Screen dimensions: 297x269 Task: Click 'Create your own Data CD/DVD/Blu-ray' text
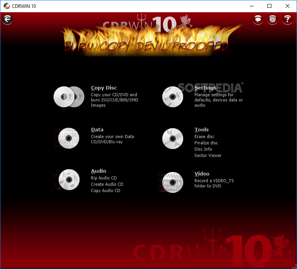[113, 139]
